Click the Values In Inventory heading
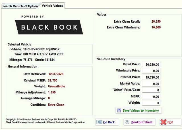 (111, 59)
